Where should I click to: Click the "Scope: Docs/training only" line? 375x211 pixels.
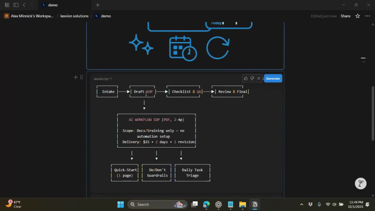153,131
